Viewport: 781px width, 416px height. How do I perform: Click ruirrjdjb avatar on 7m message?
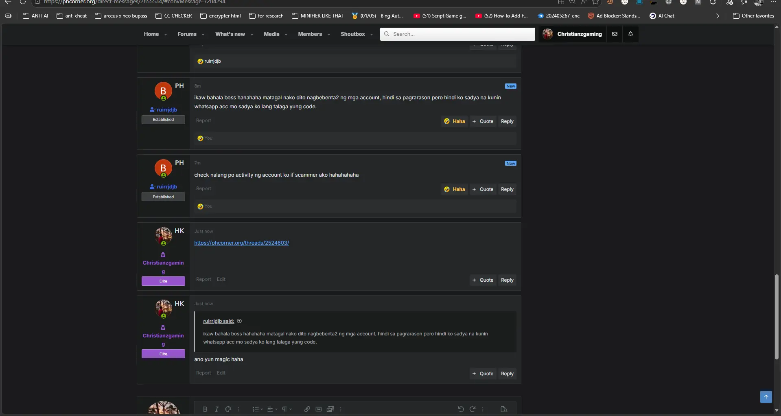163,168
